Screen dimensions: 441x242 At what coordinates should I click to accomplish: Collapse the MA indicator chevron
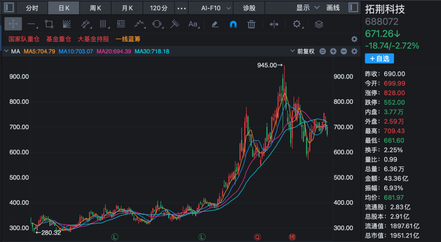coord(6,51)
